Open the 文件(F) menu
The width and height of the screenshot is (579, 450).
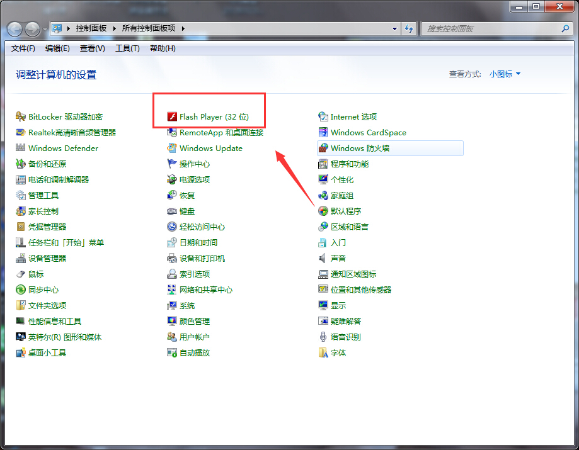point(23,48)
